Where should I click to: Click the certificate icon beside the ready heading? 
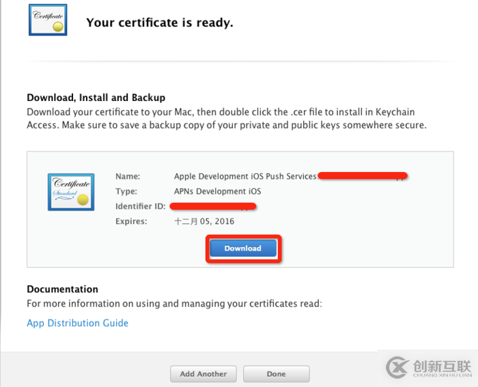(x=48, y=20)
